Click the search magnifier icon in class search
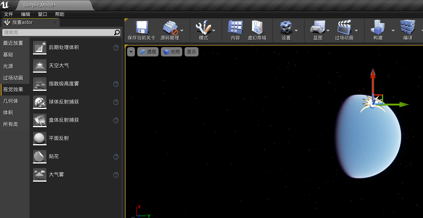 tap(117, 32)
